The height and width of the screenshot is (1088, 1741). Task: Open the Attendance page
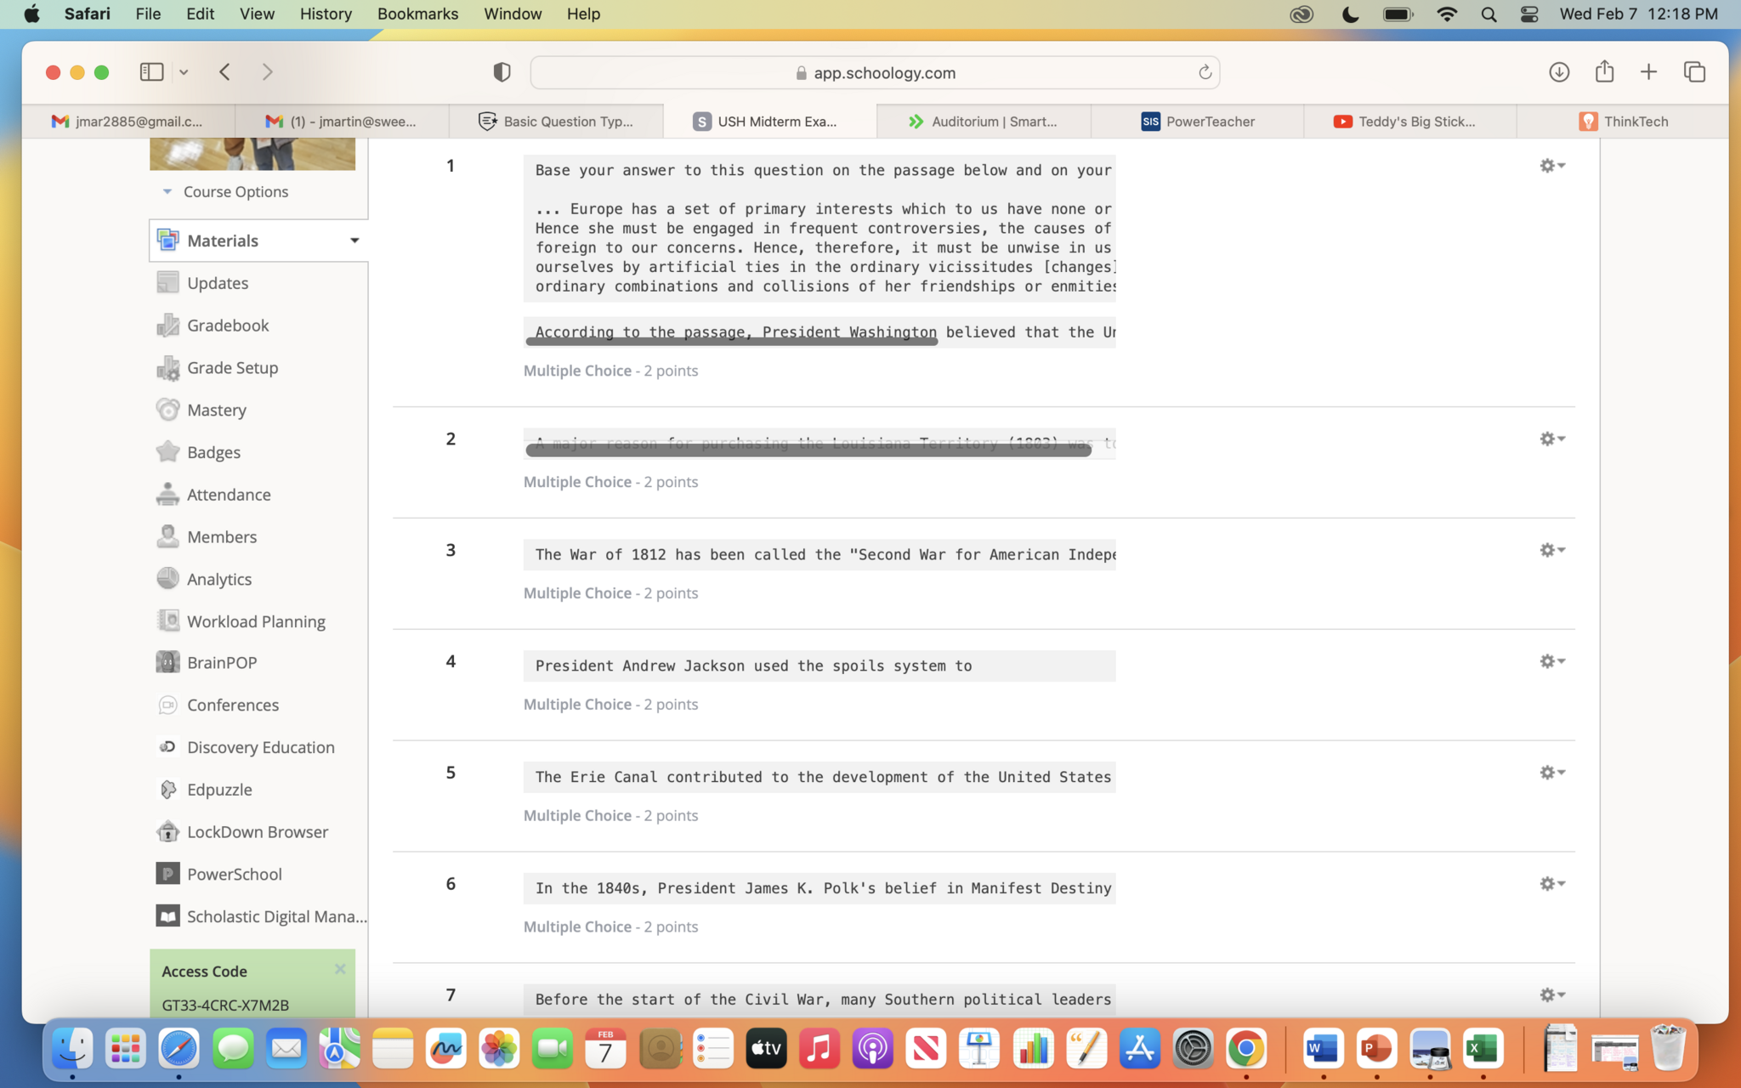pos(228,495)
